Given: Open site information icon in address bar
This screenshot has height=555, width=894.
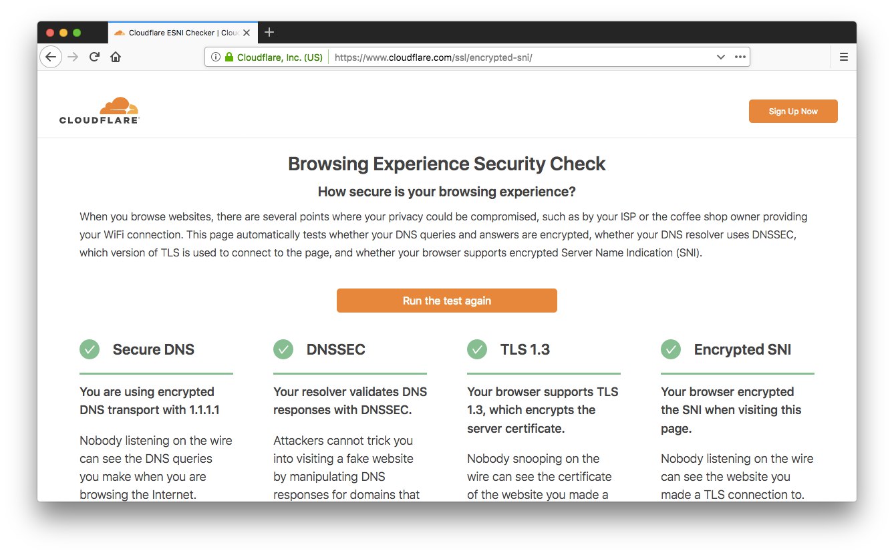Looking at the screenshot, I should coord(215,57).
